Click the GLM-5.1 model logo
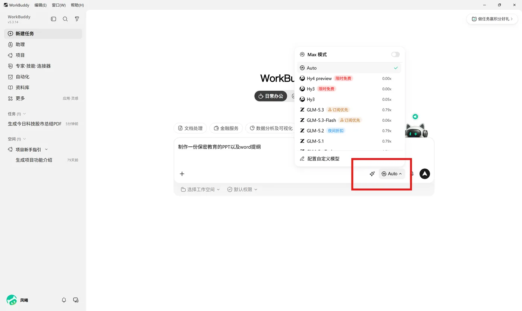Image resolution: width=522 pixels, height=311 pixels. click(x=302, y=141)
